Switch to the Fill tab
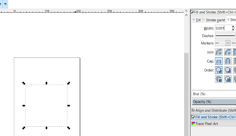 [196, 20]
